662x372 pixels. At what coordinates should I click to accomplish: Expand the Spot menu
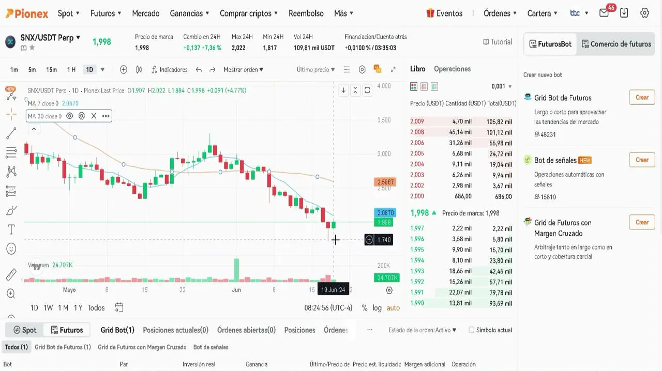pos(69,13)
